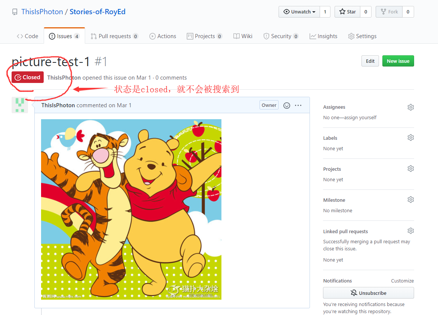Click the repository book icon

point(15,12)
